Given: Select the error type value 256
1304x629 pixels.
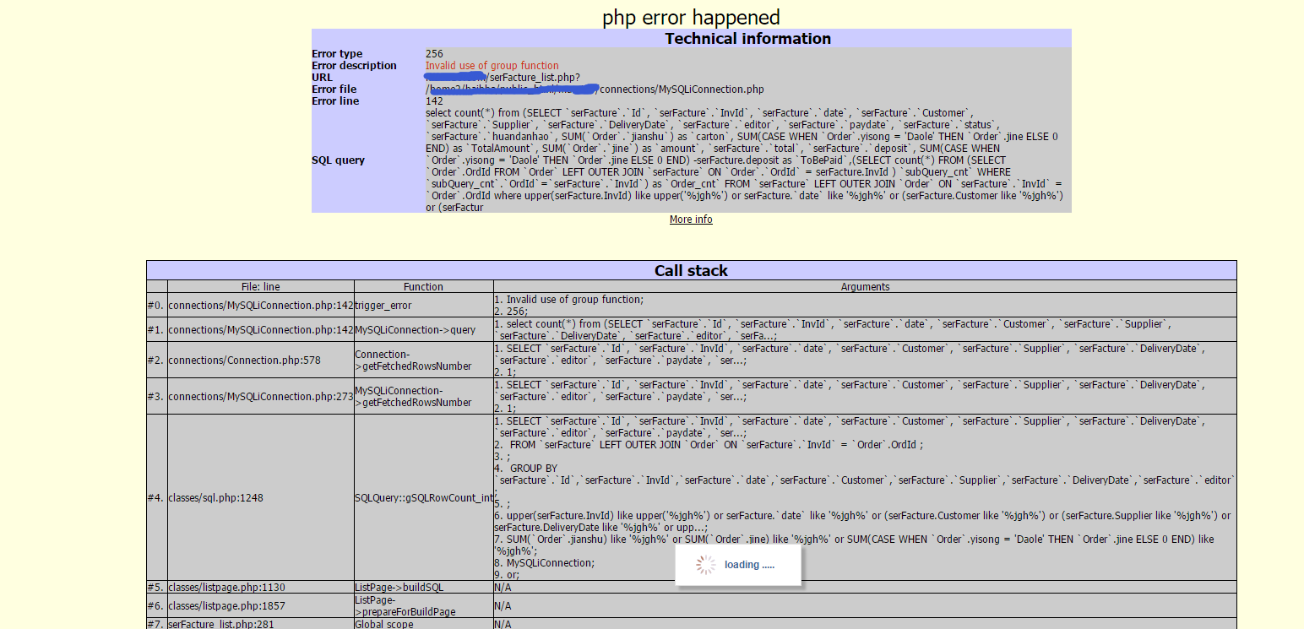Looking at the screenshot, I should coord(434,54).
